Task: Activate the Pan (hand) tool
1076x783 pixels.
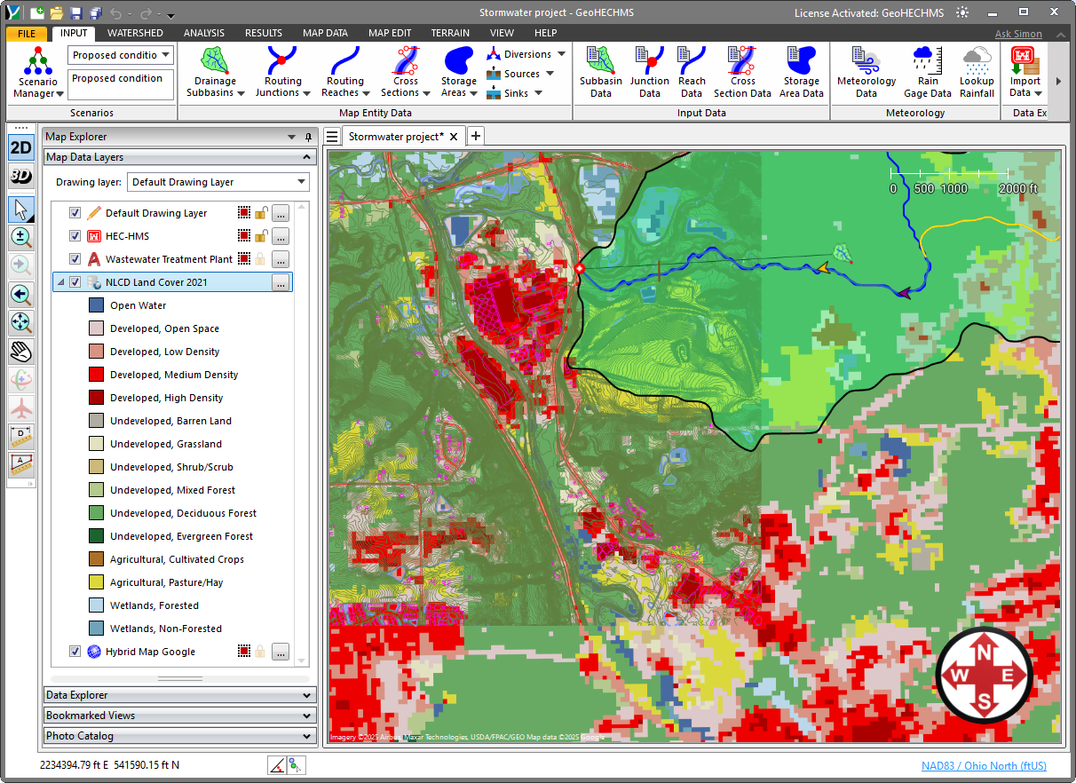Action: click(20, 352)
